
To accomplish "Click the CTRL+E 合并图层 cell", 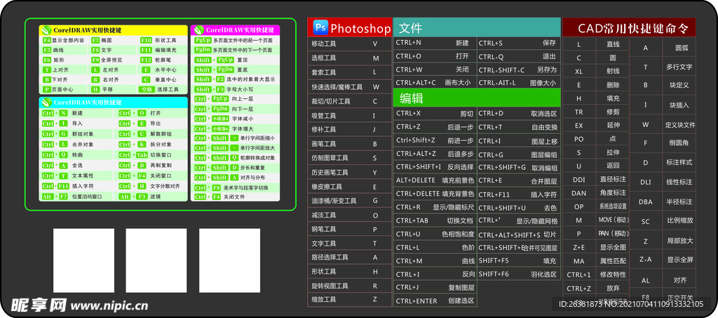I will [x=518, y=181].
